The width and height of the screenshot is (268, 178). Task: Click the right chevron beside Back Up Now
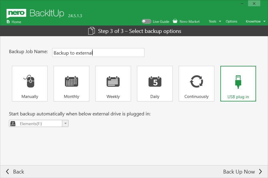point(260,171)
